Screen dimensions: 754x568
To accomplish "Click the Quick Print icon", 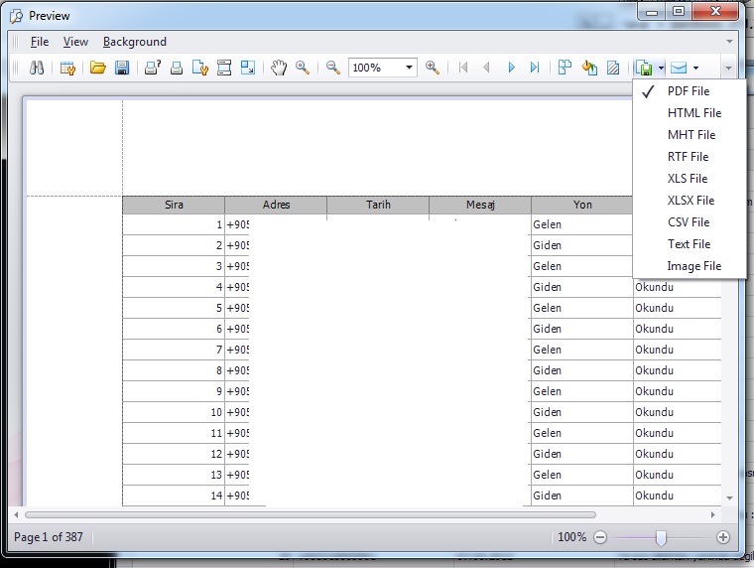I will (177, 68).
